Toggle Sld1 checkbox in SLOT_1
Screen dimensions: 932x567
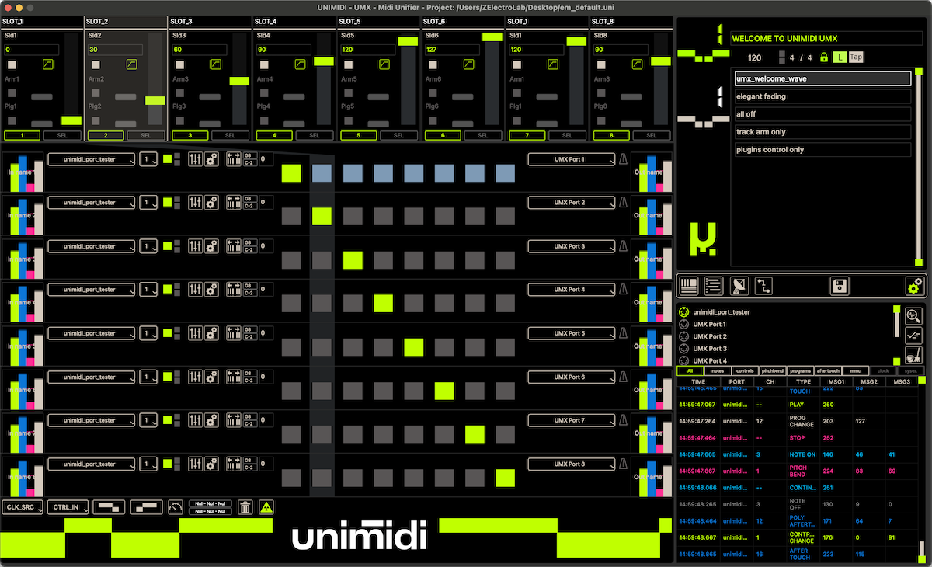[12, 65]
